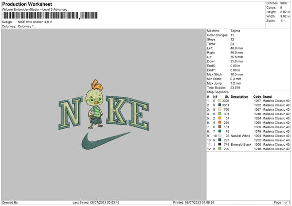This screenshot has height=206, width=292.
Task: Click the Up value 35.8 mm
Action: (237, 57)
